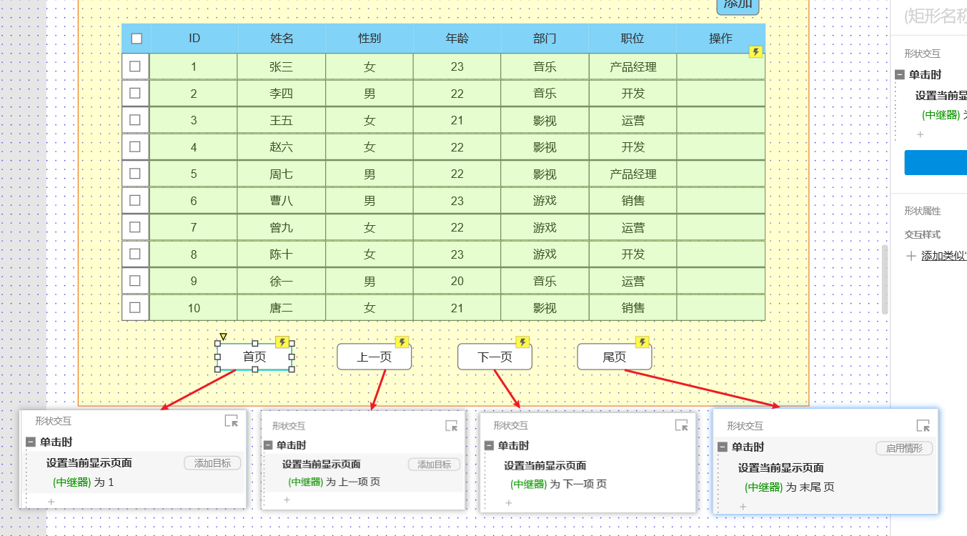Click '(中继器) 为 1' action text
The image size is (967, 536).
pos(84,482)
